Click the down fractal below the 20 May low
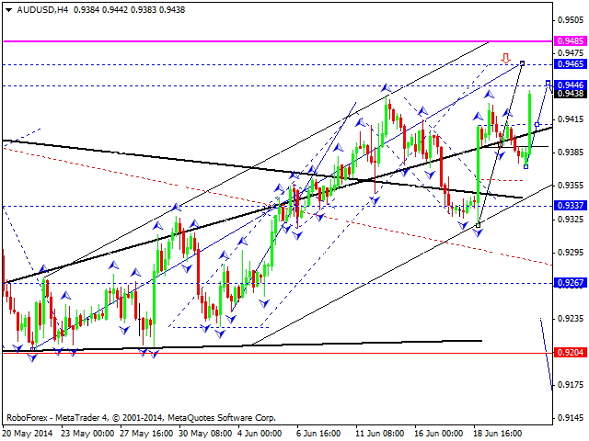This screenshot has height=441, width=589. (33, 357)
